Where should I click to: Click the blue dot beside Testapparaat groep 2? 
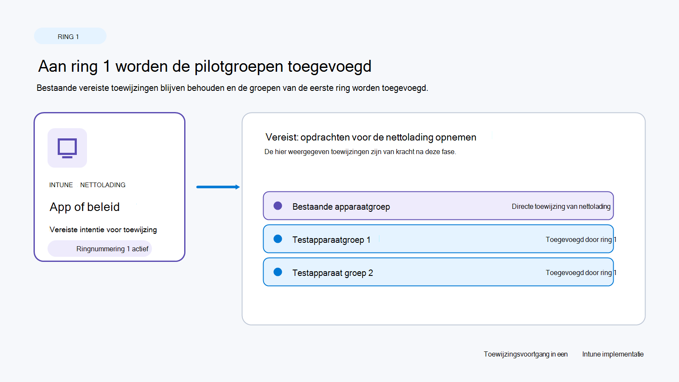pos(278,272)
